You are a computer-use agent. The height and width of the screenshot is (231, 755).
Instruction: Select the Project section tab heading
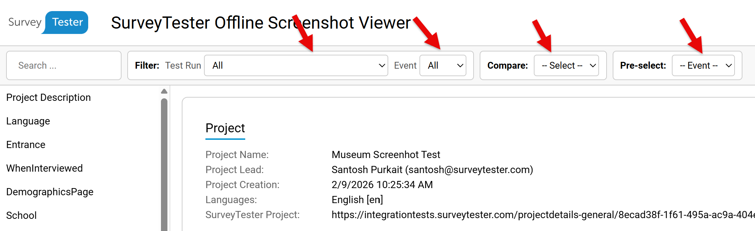[225, 128]
